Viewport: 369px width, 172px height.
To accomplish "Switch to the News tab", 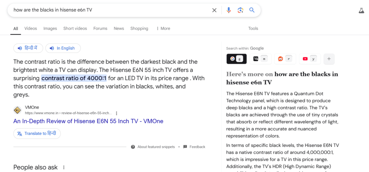I will tap(119, 28).
